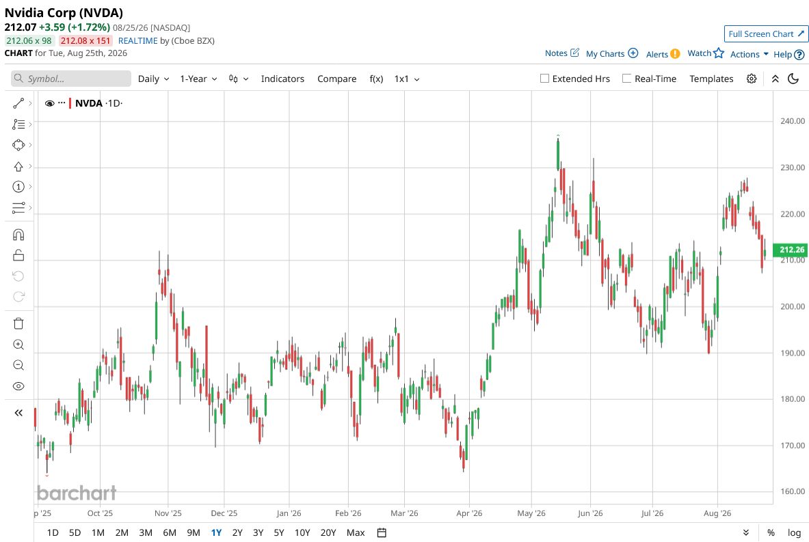This screenshot has width=809, height=542.
Task: Open the Indicators menu
Action: pyautogui.click(x=282, y=79)
